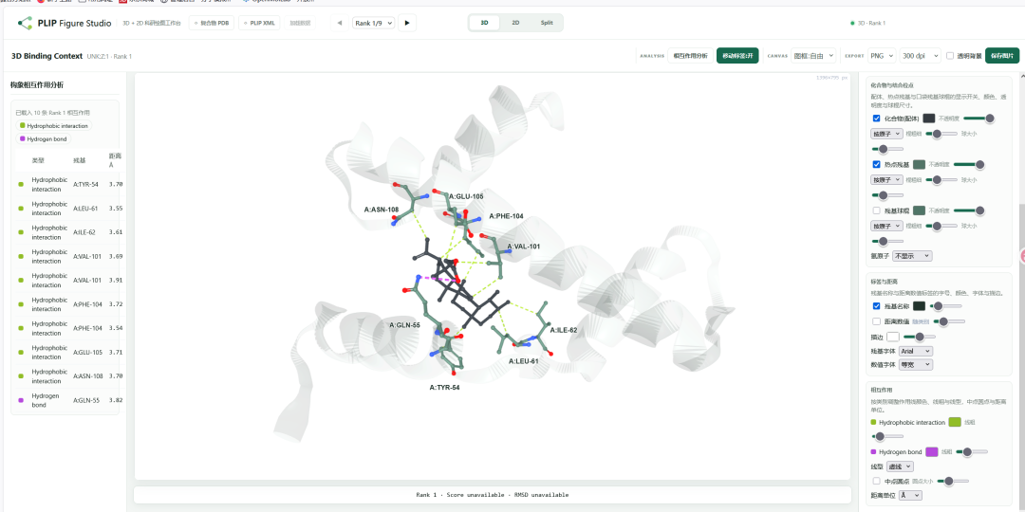
Task: Open the 线型 虚线 line style dropdown
Action: pos(900,466)
